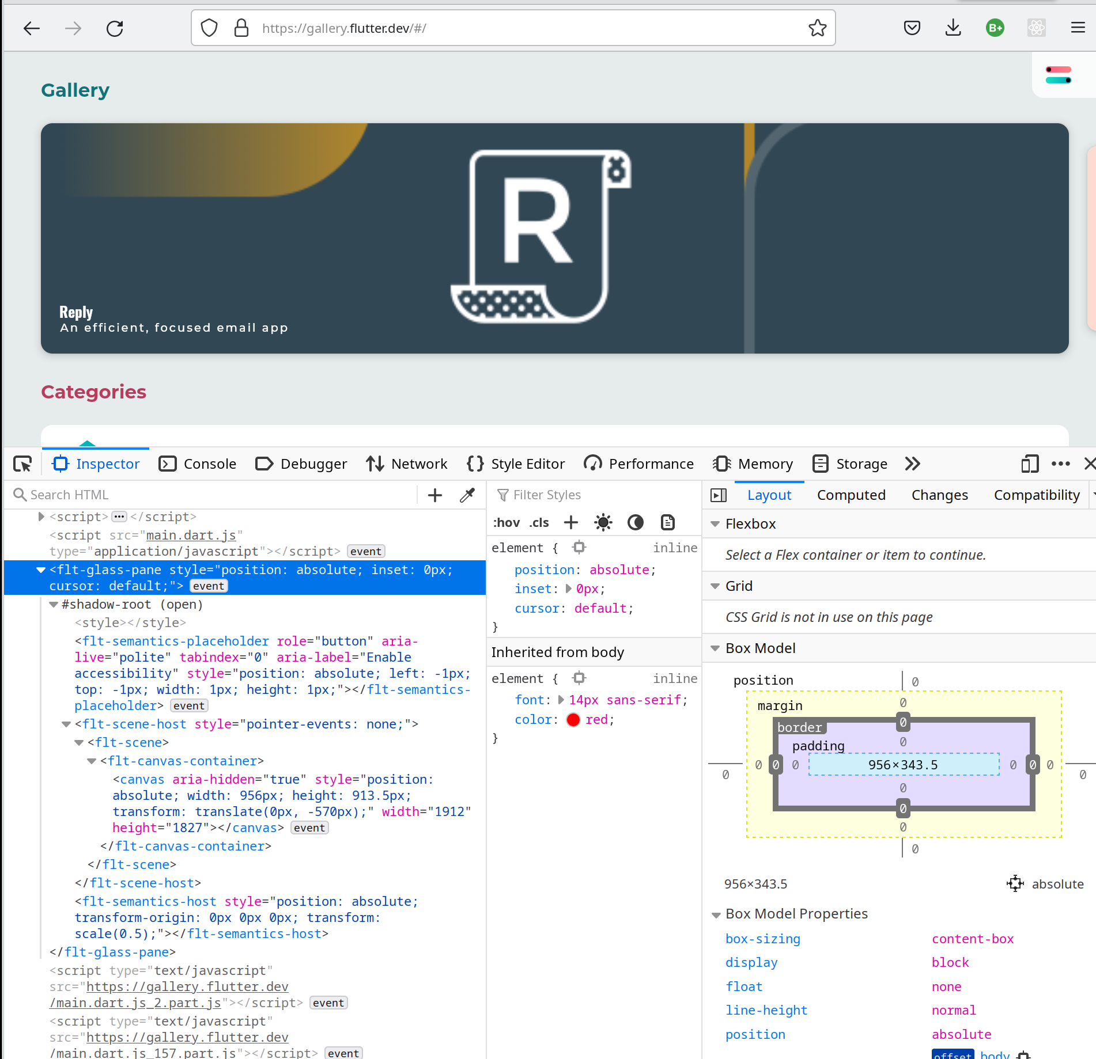The image size is (1096, 1059).
Task: Collapse the flt-canvas-container node
Action: (92, 761)
